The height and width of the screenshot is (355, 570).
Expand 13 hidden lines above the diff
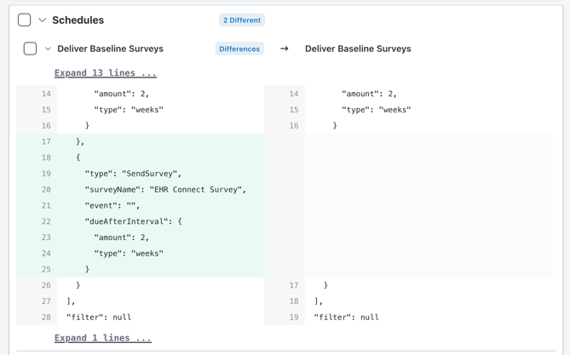tap(105, 73)
